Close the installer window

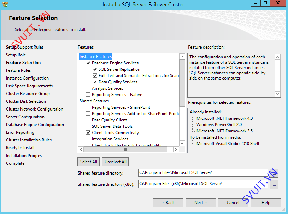click(278, 3)
